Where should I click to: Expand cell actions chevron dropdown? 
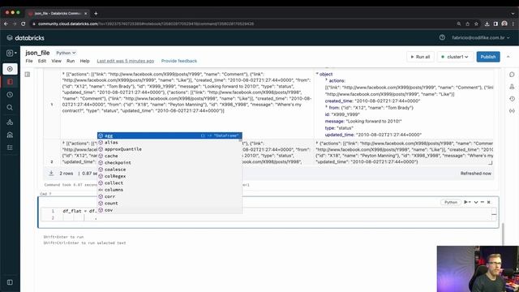pyautogui.click(x=476, y=202)
